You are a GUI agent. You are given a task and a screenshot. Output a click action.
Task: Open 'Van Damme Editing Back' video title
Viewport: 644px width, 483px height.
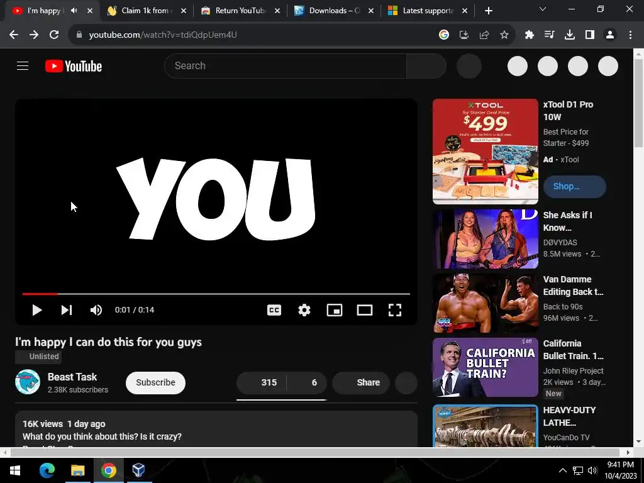tap(574, 286)
